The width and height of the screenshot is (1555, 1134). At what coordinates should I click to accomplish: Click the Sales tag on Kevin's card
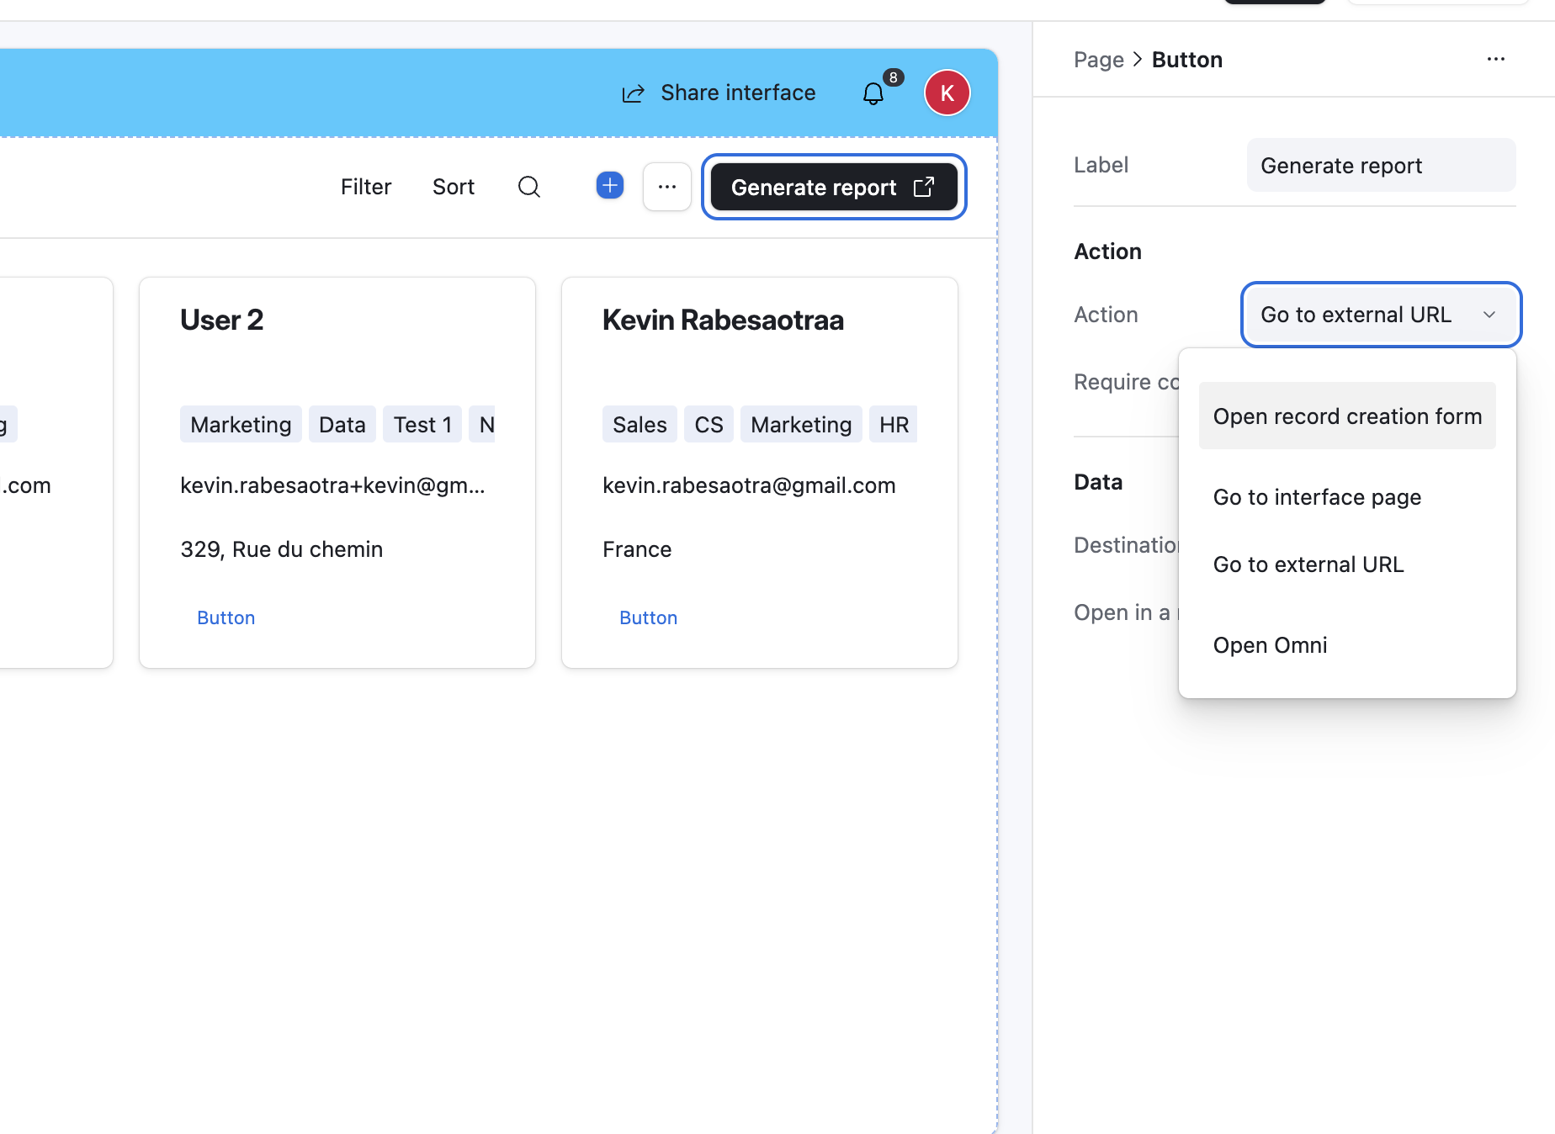point(639,425)
